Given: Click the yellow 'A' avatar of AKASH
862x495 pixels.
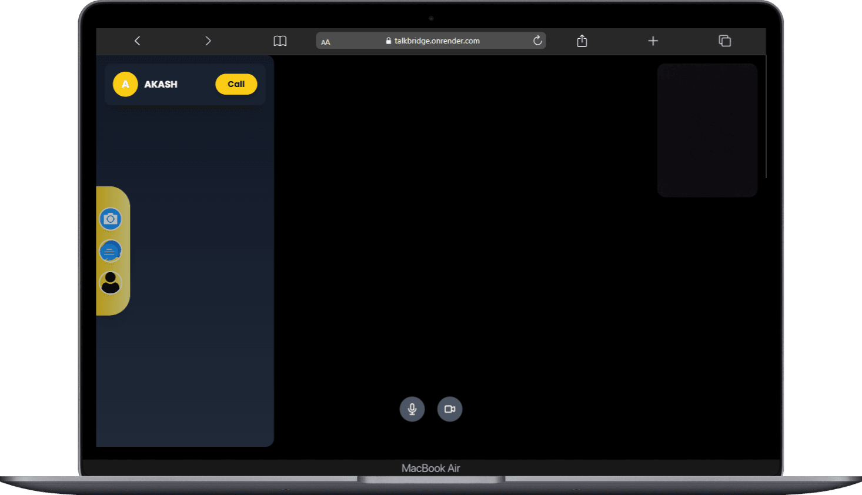Looking at the screenshot, I should 125,84.
